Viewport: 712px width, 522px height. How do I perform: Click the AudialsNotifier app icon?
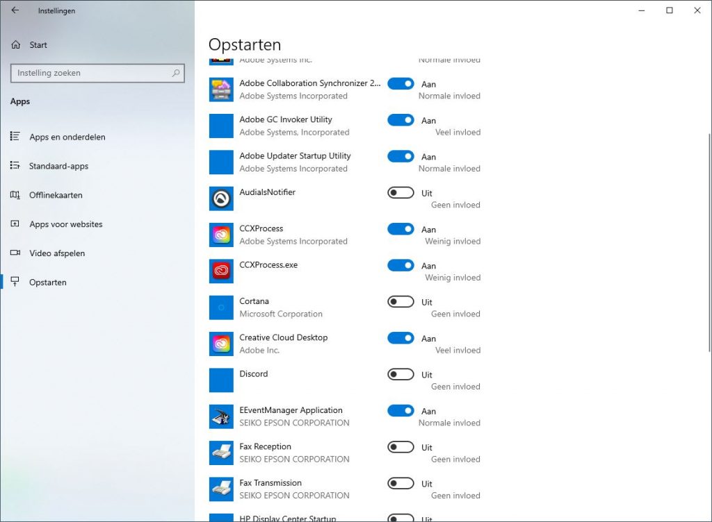tap(221, 198)
